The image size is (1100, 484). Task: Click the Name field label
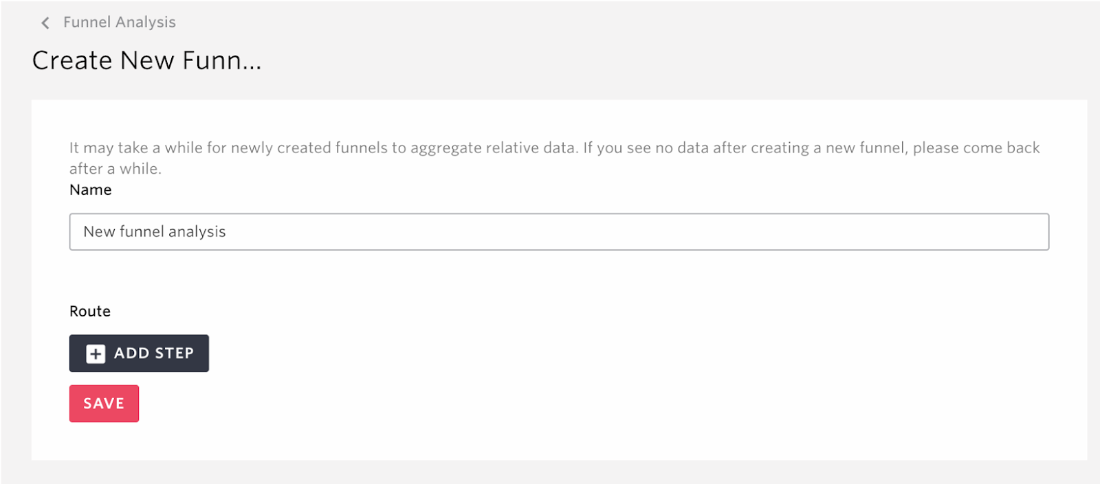point(91,189)
